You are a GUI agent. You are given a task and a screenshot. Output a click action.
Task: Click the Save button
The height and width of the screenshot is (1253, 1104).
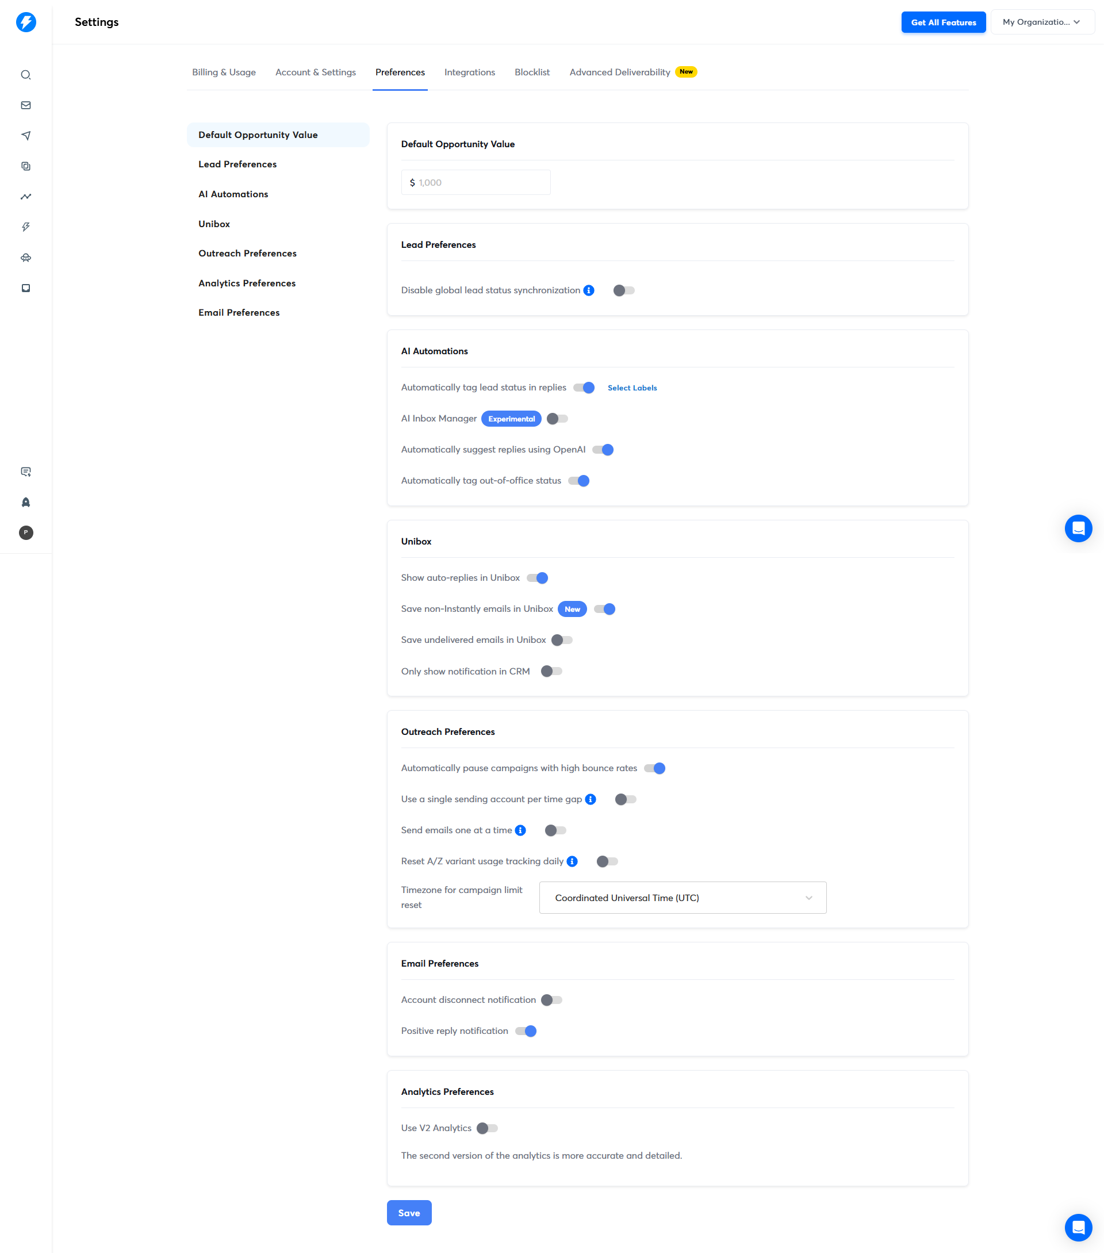pos(409,1213)
